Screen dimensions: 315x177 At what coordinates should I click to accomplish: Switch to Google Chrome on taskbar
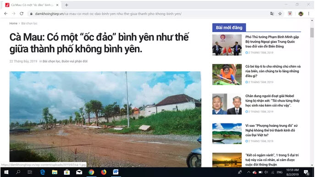[x=91, y=172]
